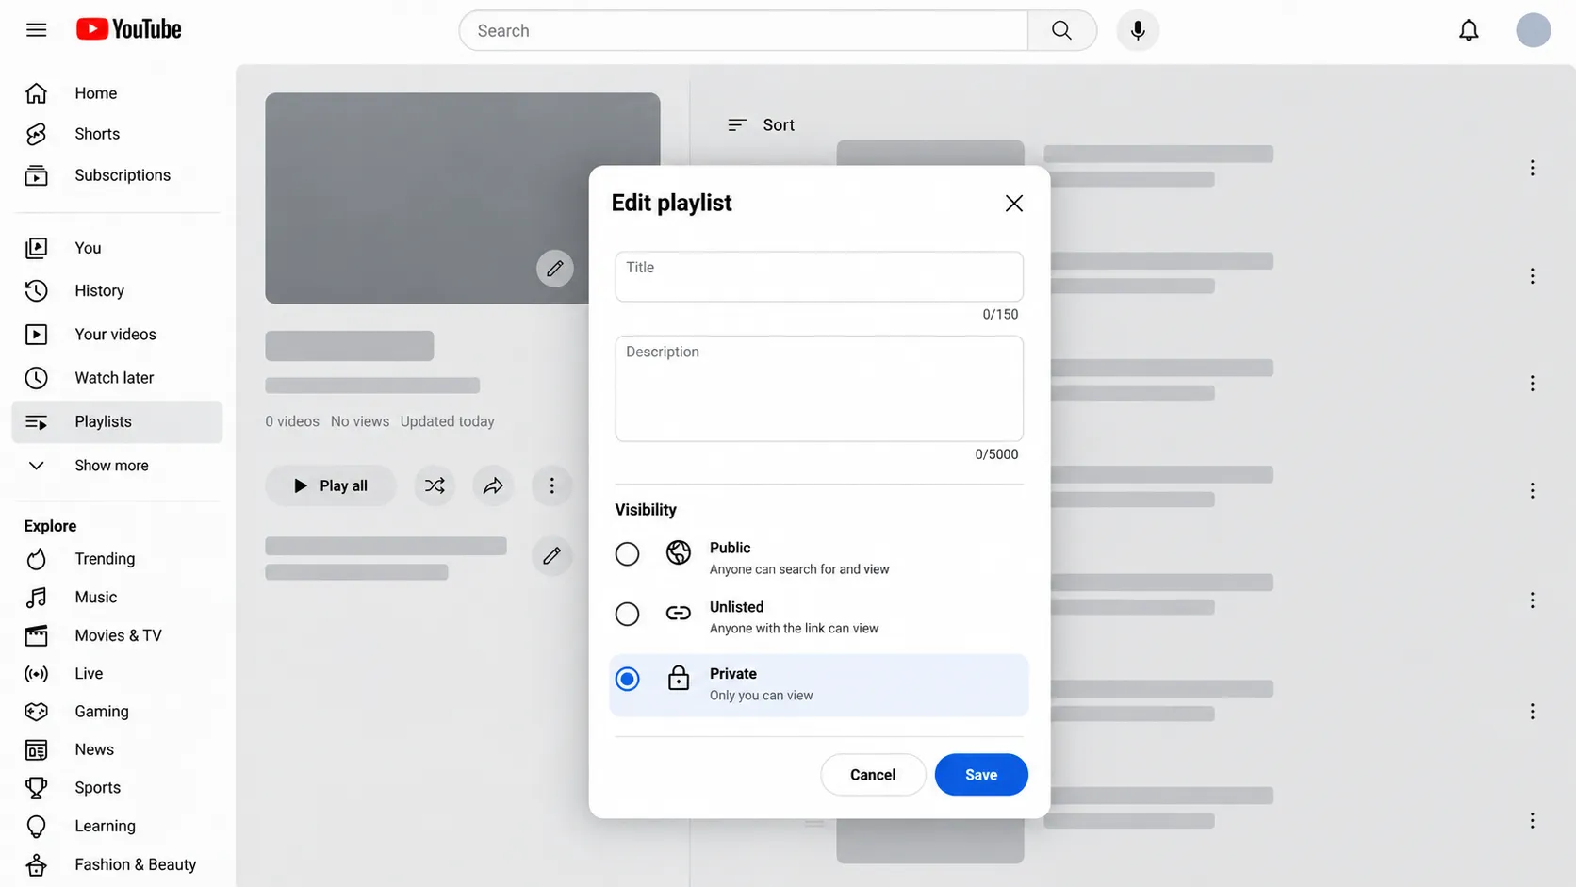Open playlist more options beside share
Viewport: 1576px width, 887px height.
(552, 485)
